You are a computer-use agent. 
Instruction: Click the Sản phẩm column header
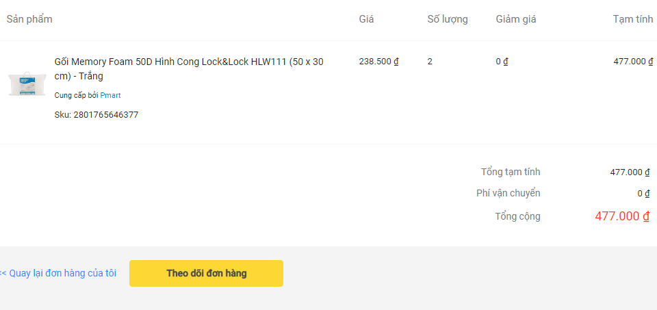[x=29, y=19]
